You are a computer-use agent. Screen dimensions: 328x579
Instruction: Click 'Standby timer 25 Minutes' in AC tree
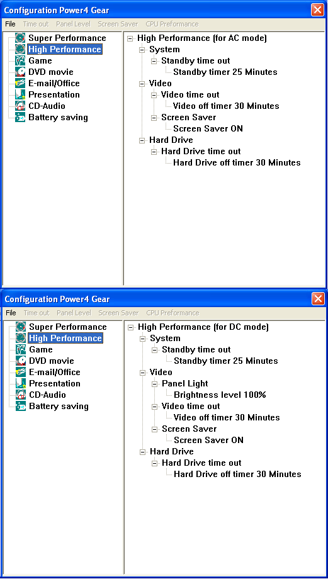coord(225,72)
